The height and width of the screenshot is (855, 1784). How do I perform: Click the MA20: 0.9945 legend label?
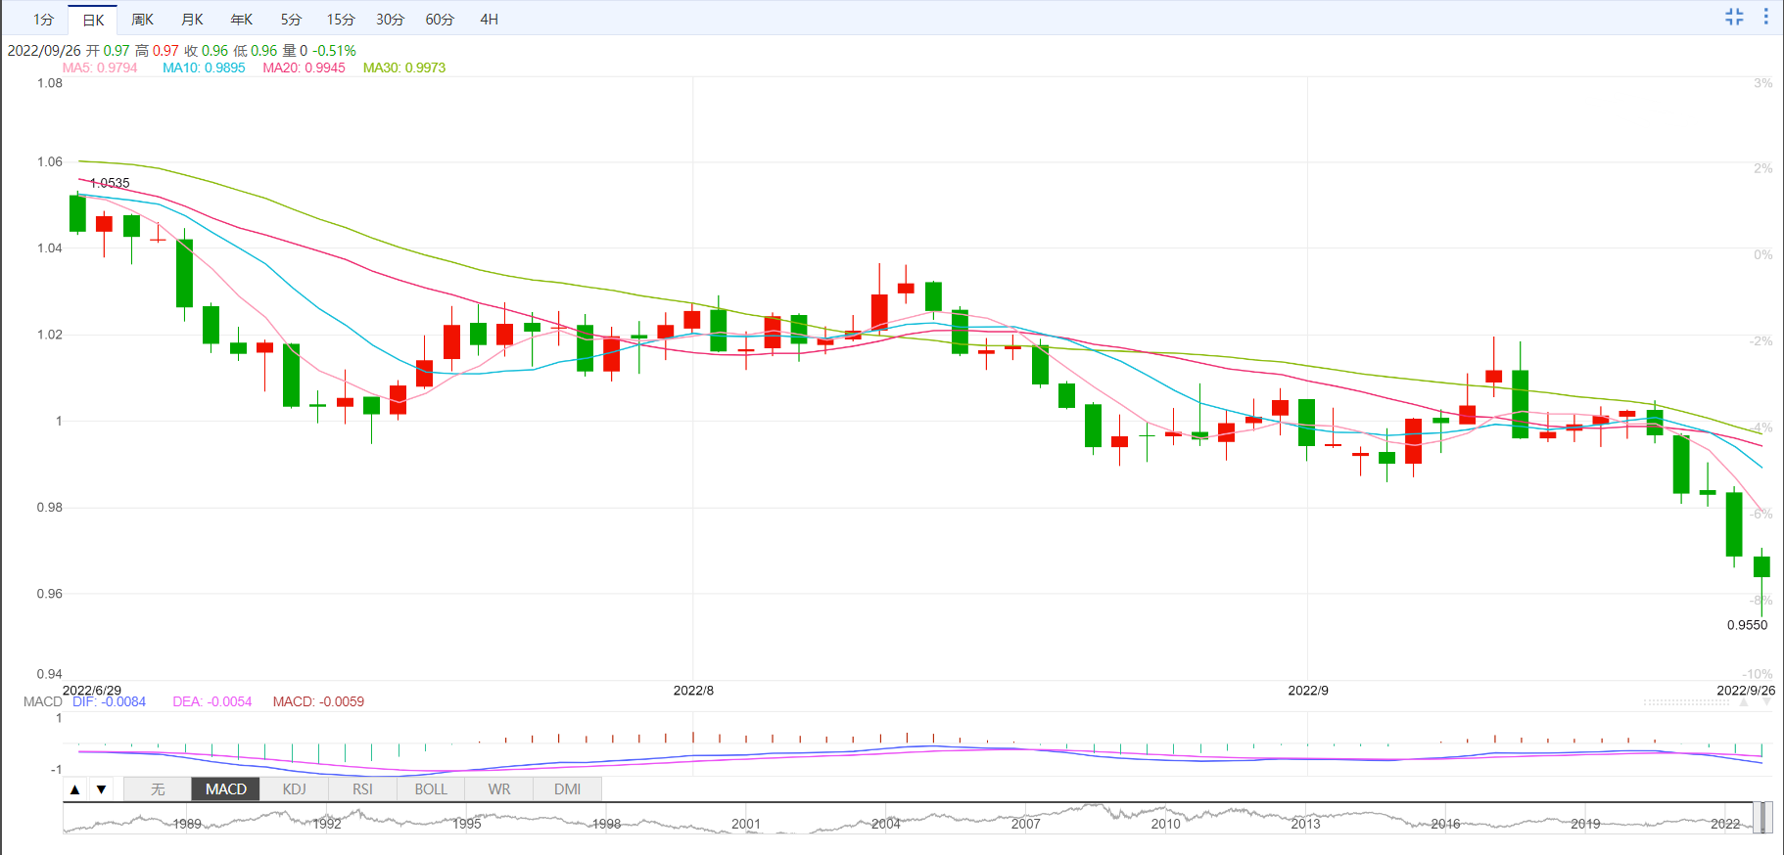(x=304, y=67)
